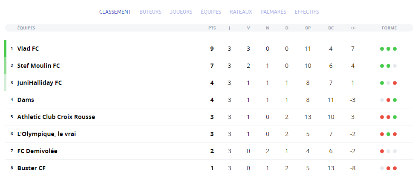Click FC Demivolée's red form dot

(382, 151)
